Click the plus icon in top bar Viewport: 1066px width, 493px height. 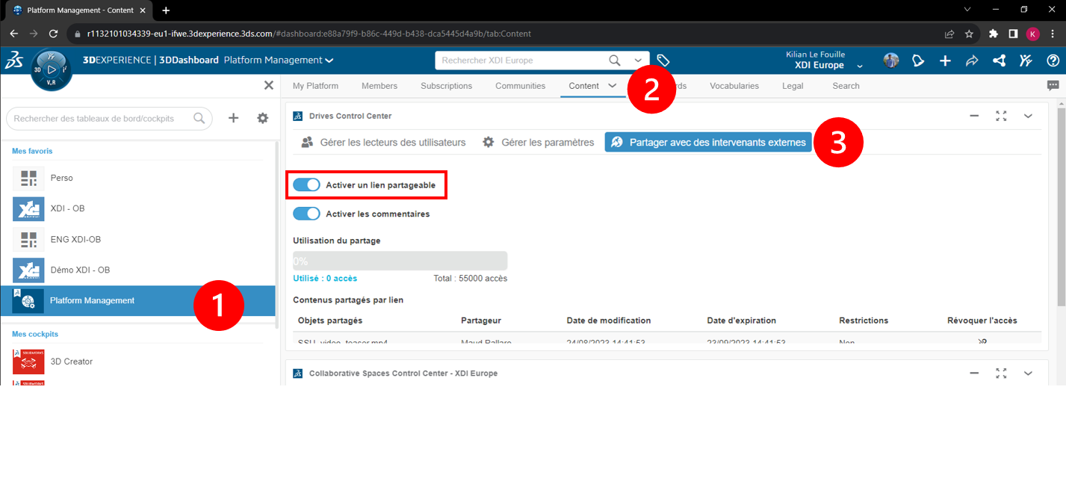945,61
